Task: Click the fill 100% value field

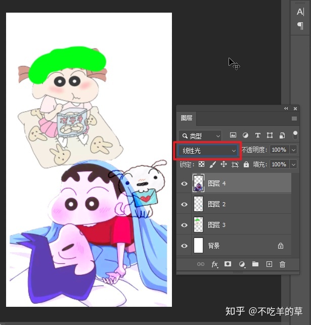Action: tap(279, 164)
